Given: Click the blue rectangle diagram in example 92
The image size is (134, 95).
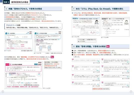Looking at the screenshot, I should point(41,48).
